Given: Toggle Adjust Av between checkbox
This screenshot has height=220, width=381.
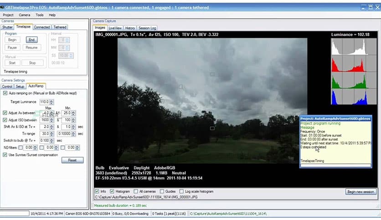Looking at the screenshot, I should click(5, 113).
